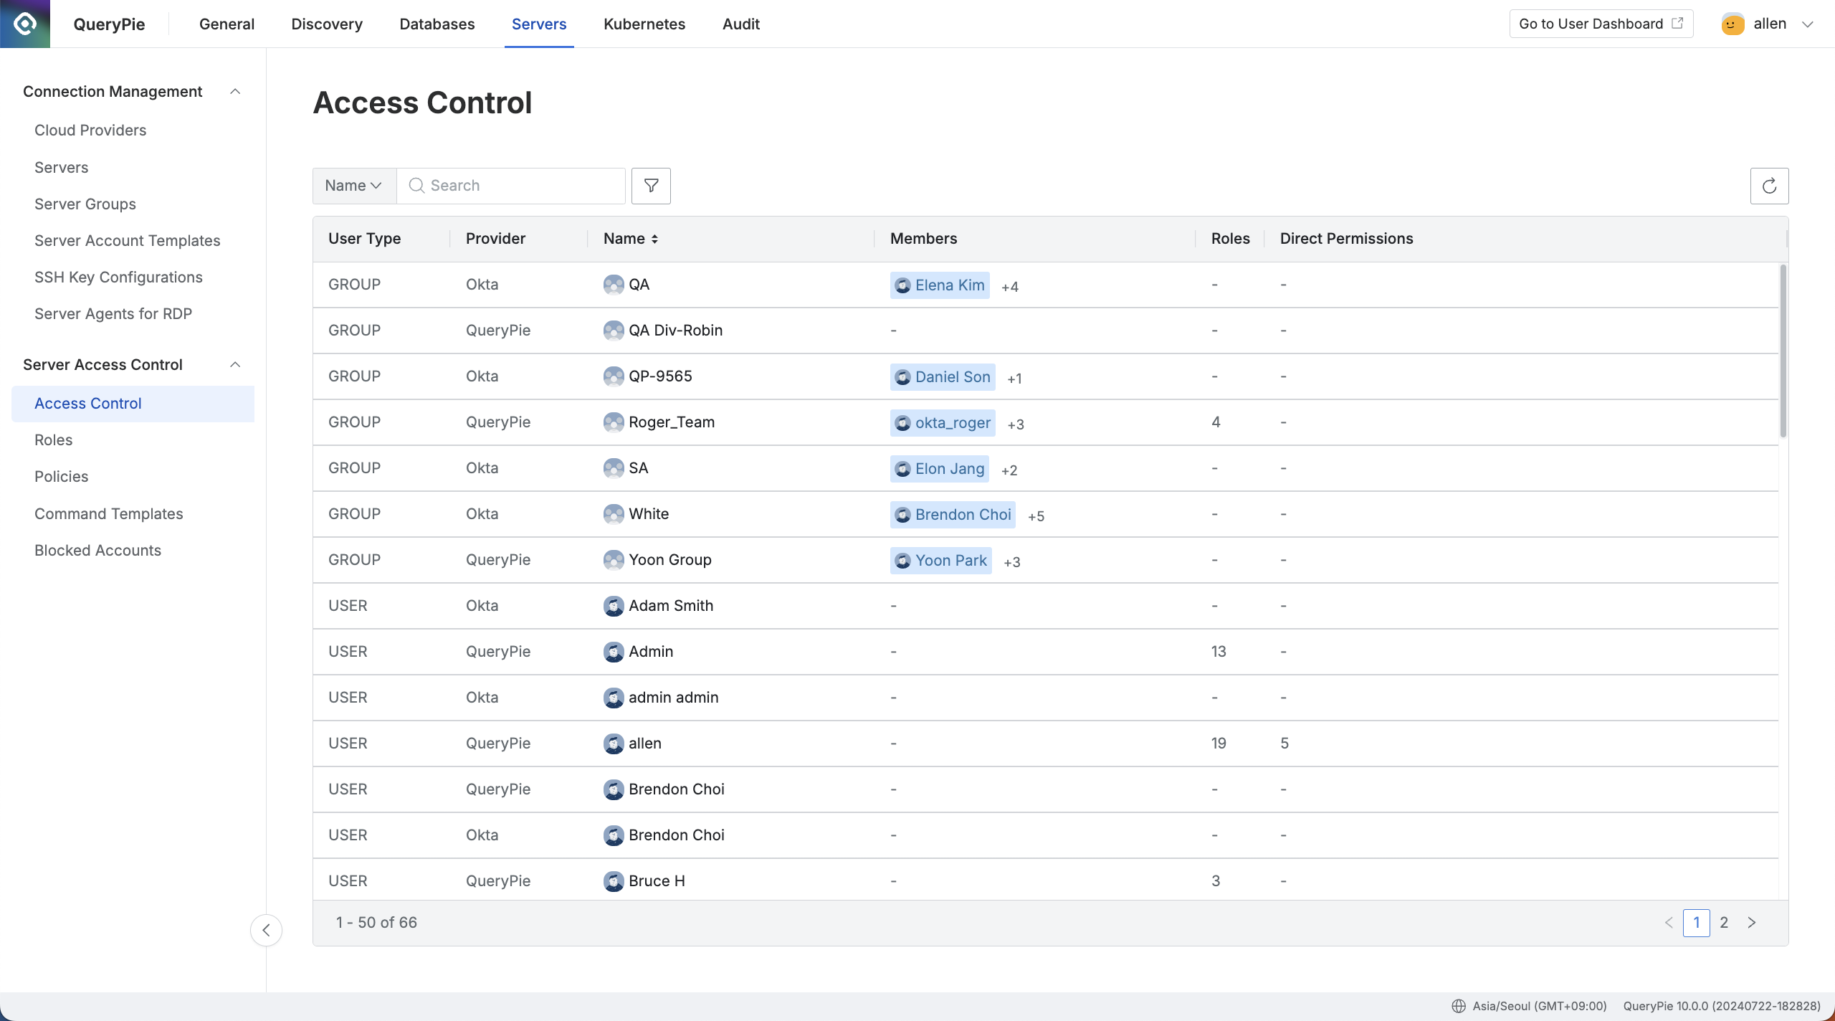Open Servers item in sidebar

point(62,168)
